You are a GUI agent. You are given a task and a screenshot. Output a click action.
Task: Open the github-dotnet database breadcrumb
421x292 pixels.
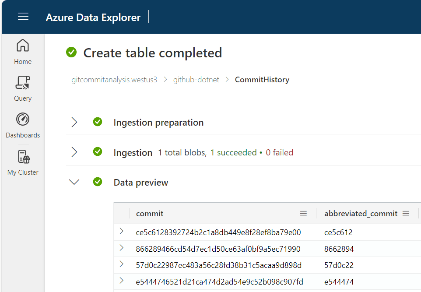click(196, 79)
